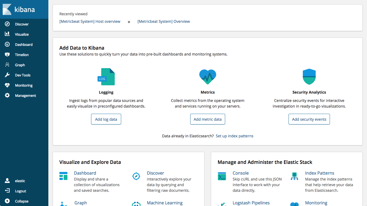Open the Set up index patterns link
Screen dimensions: 367x206
point(235,136)
